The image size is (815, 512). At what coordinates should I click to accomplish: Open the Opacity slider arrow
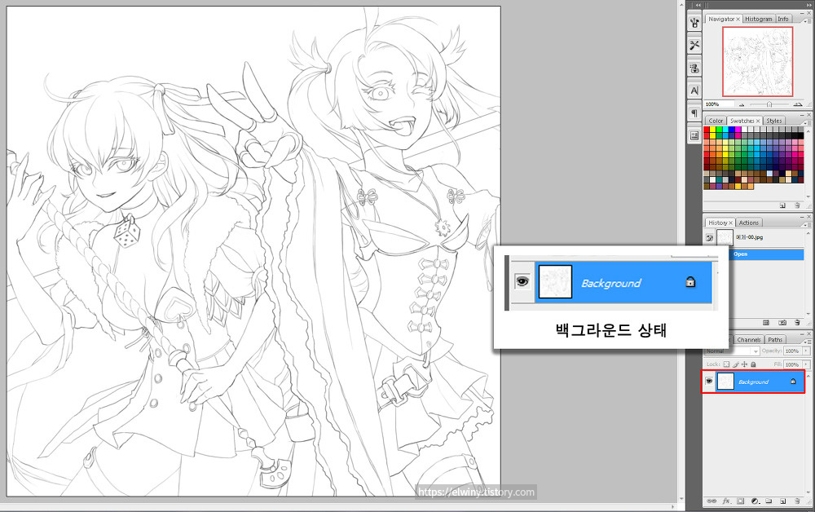(x=806, y=351)
